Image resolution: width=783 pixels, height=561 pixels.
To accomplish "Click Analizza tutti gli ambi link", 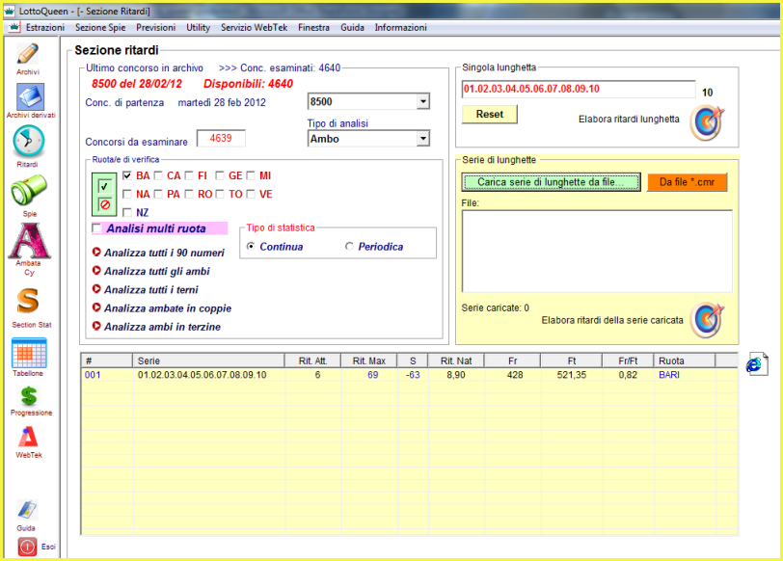I will click(x=157, y=271).
